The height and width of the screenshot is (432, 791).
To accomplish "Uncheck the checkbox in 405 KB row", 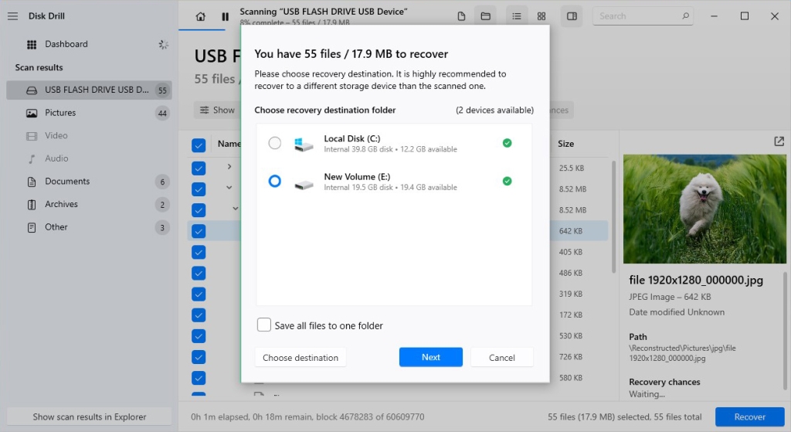I will (x=199, y=253).
